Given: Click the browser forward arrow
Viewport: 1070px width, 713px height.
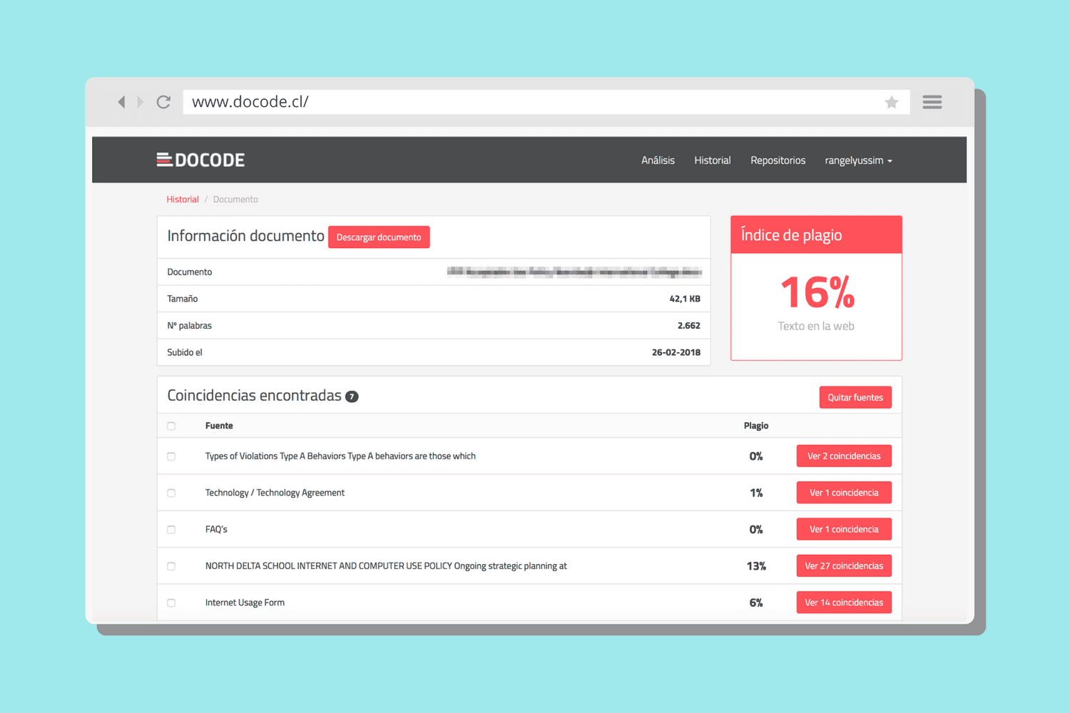Looking at the screenshot, I should click(x=141, y=102).
